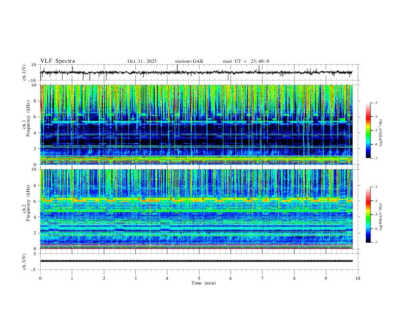This screenshot has height=312, width=403.
Task: Click time-axis tick label "4"
Action: (x=167, y=278)
